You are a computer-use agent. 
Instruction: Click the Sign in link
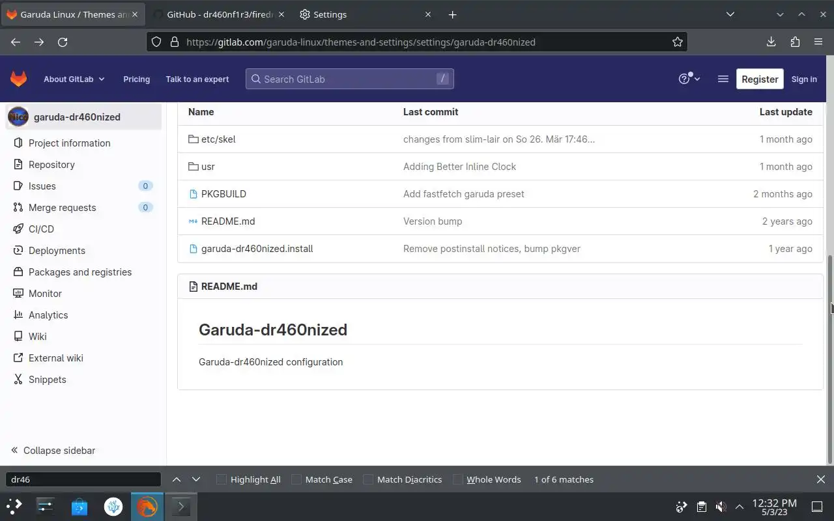pos(804,79)
